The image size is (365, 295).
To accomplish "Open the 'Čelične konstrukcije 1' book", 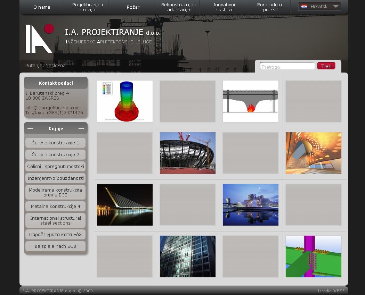I will (x=55, y=143).
